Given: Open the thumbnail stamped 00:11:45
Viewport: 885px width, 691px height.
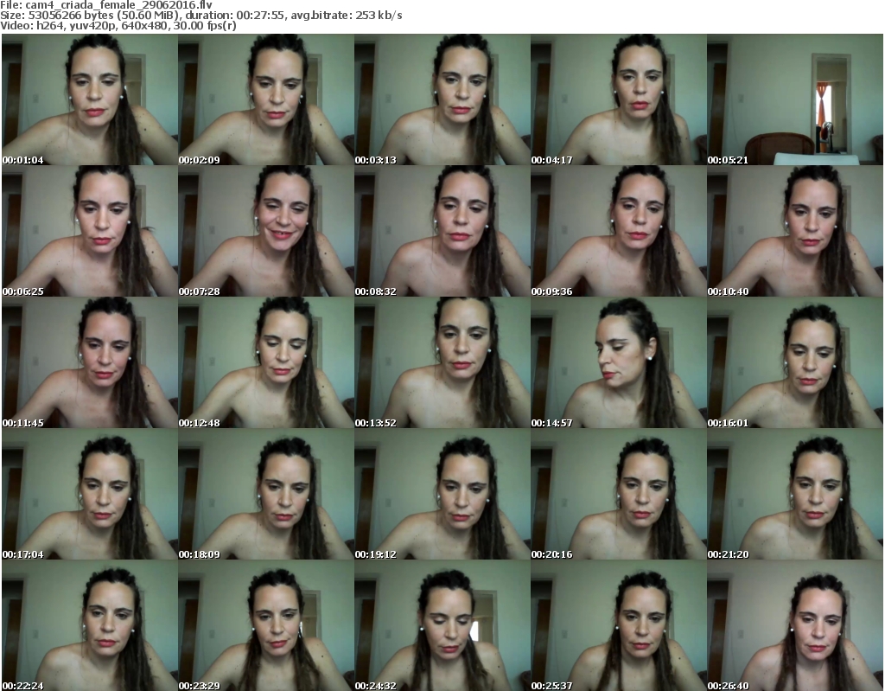Looking at the screenshot, I should (90, 362).
